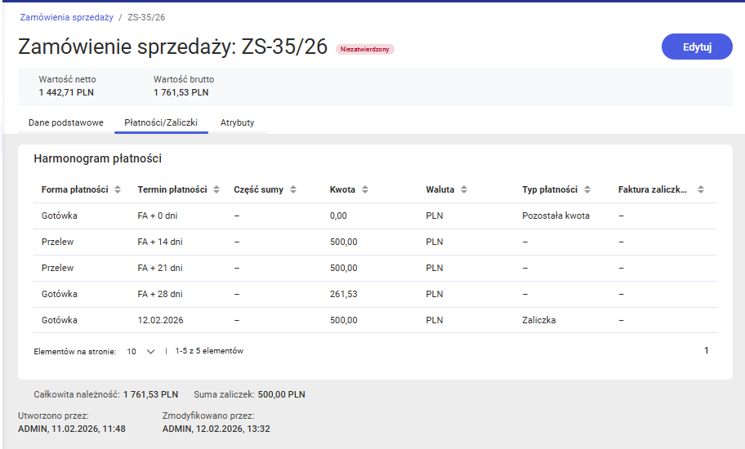745x449 pixels.
Task: Click the Edytuj button
Action: pyautogui.click(x=697, y=47)
